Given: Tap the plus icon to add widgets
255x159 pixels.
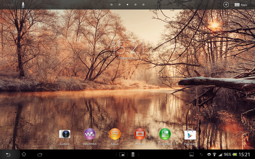Looking at the screenshot, I should click(x=226, y=5).
